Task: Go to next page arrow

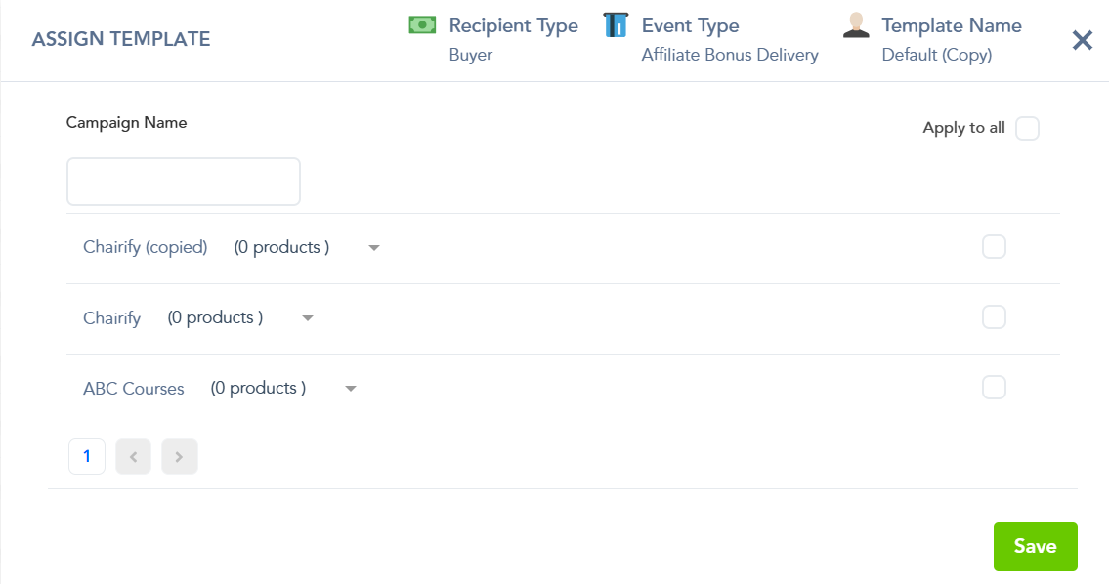Action: [x=180, y=456]
